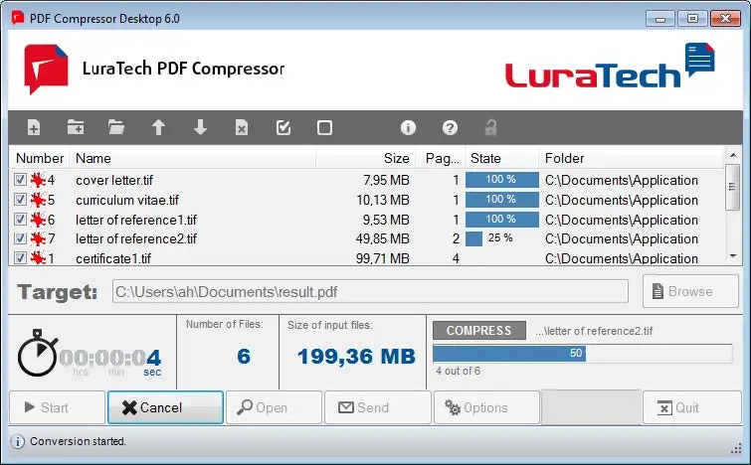Sort by the Folder column header

[632, 158]
